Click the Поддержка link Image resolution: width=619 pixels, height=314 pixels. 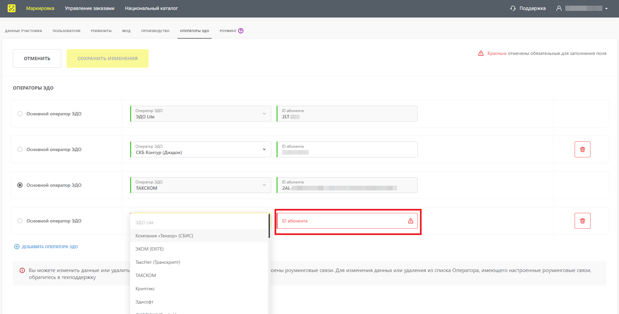(x=533, y=8)
